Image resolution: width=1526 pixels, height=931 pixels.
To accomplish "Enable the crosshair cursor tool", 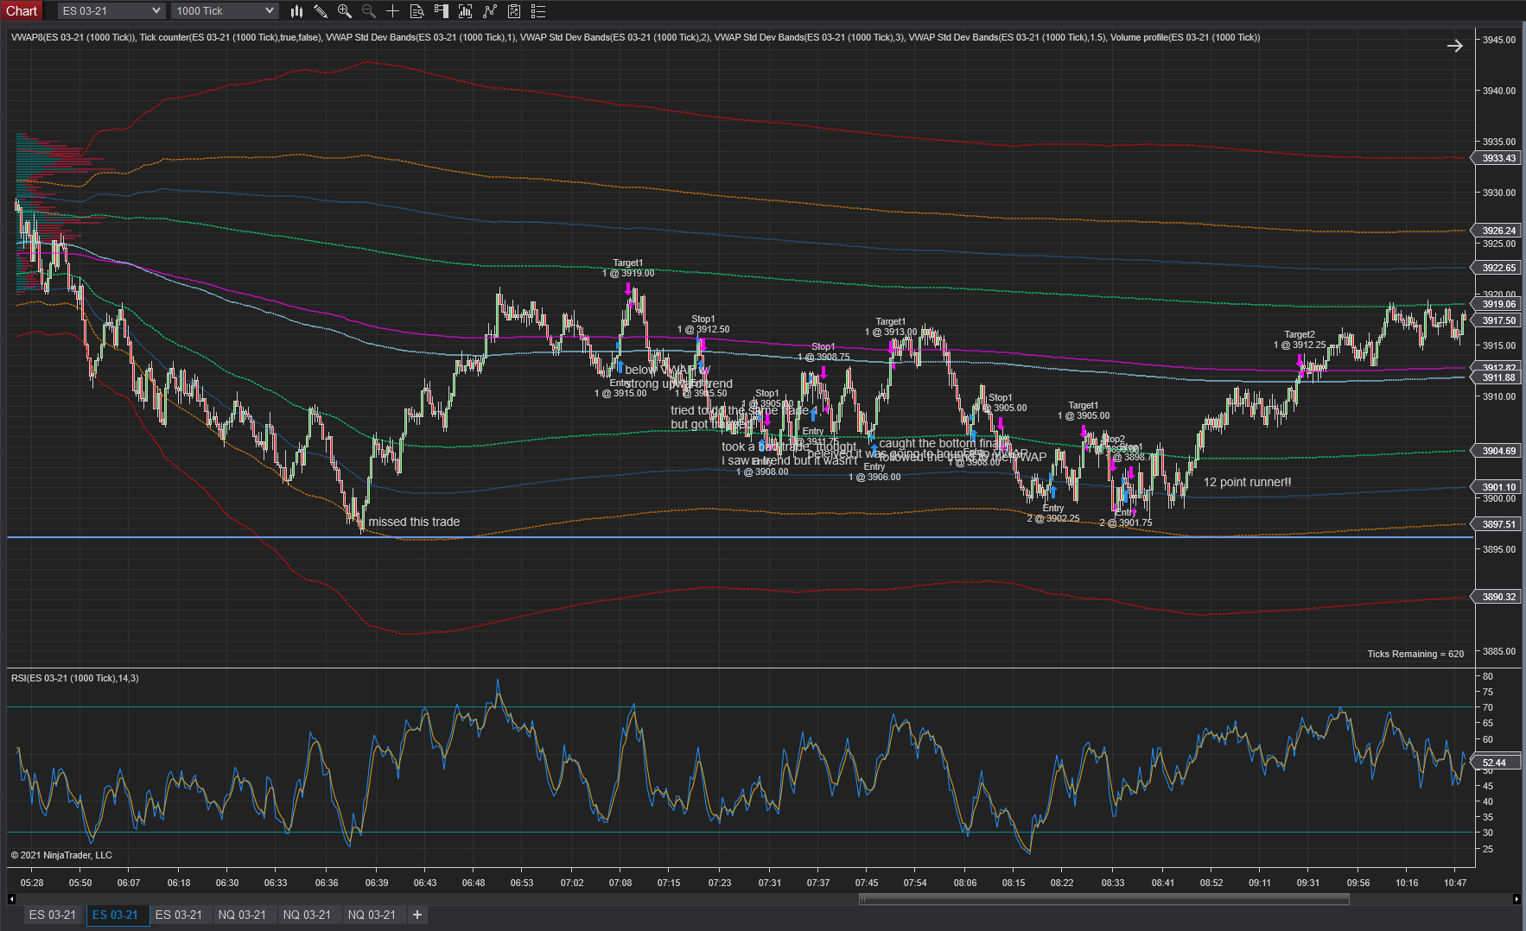I will [x=392, y=11].
